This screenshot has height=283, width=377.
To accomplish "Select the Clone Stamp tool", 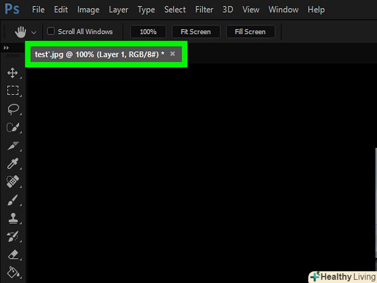I will [x=13, y=218].
